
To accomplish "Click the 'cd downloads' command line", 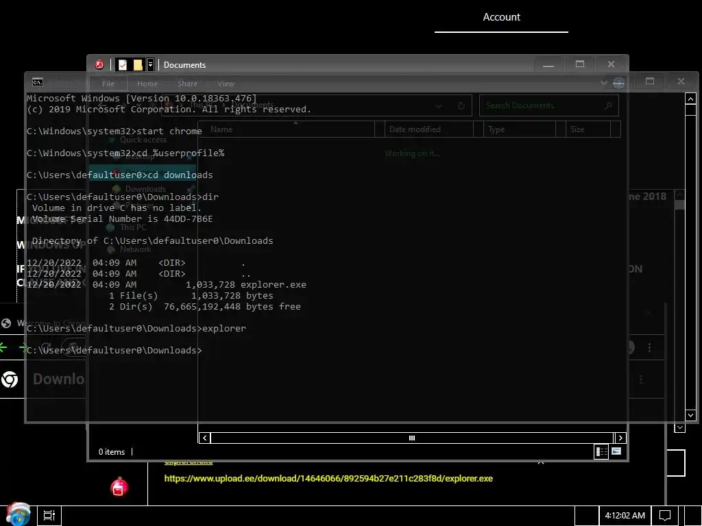I will click(180, 175).
